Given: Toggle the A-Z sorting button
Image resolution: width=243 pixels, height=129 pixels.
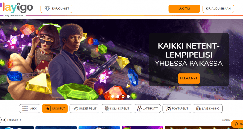Looking at the screenshot, I should (x=3, y=120).
